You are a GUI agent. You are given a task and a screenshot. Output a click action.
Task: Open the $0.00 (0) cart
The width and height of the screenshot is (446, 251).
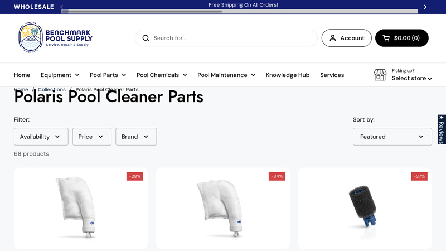pos(401,38)
